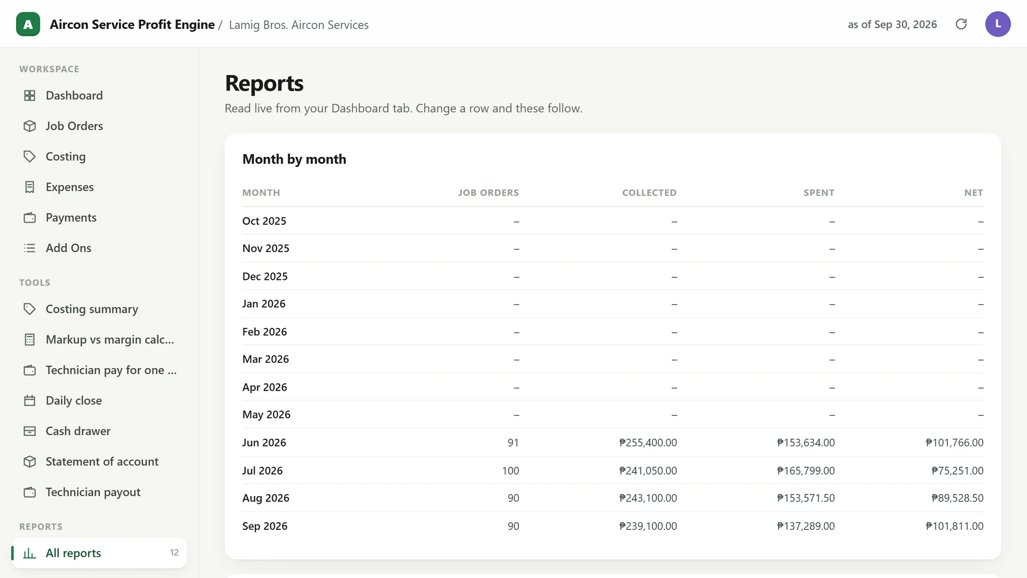
Task: Click the Dashboard grid icon
Action: click(30, 95)
